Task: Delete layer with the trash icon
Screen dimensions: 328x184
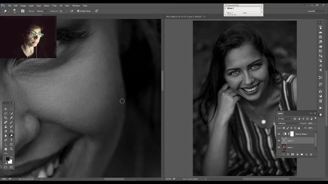Action: (311, 154)
